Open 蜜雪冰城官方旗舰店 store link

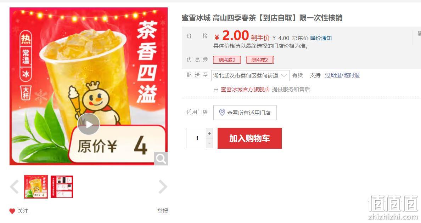click(x=245, y=90)
